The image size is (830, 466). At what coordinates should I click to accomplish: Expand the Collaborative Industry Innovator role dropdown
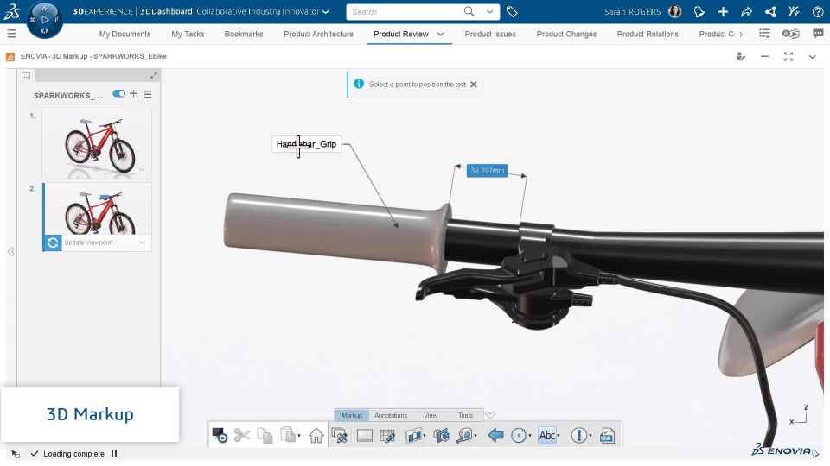click(x=326, y=11)
